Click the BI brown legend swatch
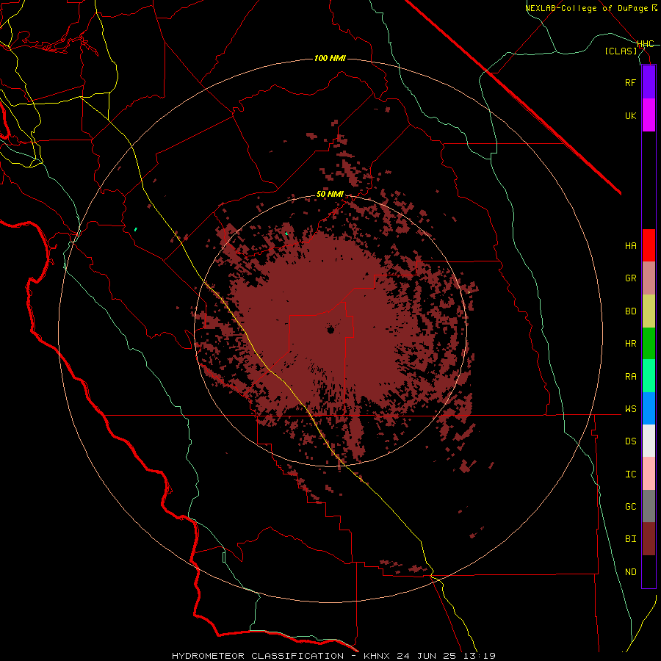The width and height of the screenshot is (661, 661). point(649,539)
